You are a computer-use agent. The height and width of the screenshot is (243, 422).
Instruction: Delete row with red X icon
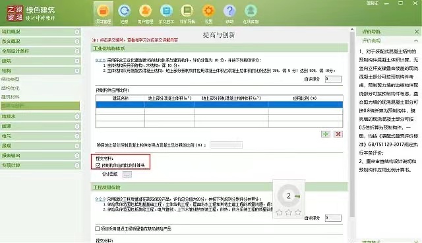(338, 134)
